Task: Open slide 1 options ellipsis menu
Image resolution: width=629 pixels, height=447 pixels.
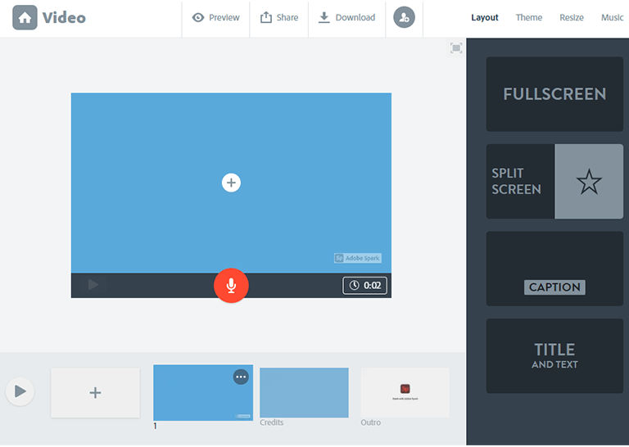Action: coord(241,377)
